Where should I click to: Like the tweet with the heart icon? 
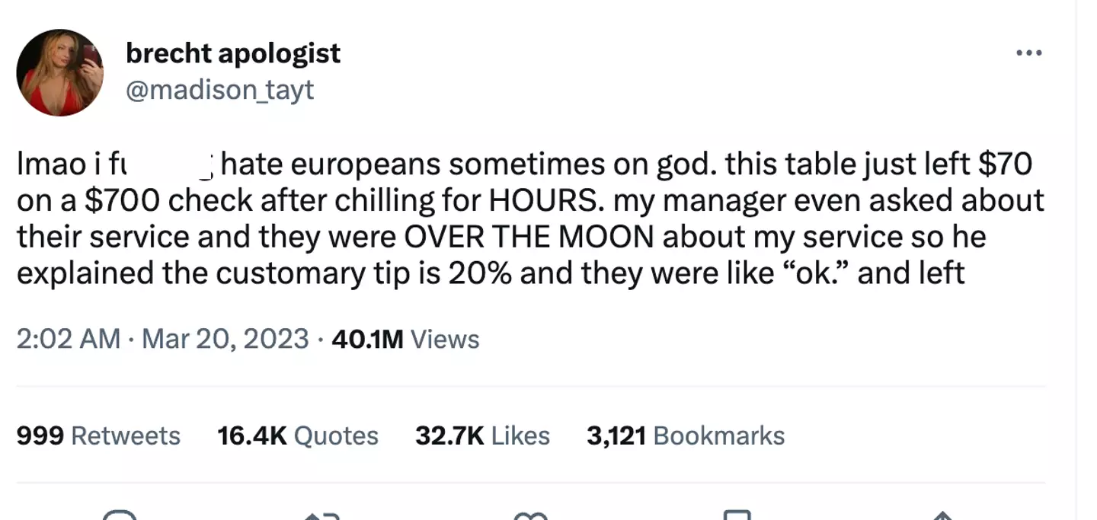point(531,516)
